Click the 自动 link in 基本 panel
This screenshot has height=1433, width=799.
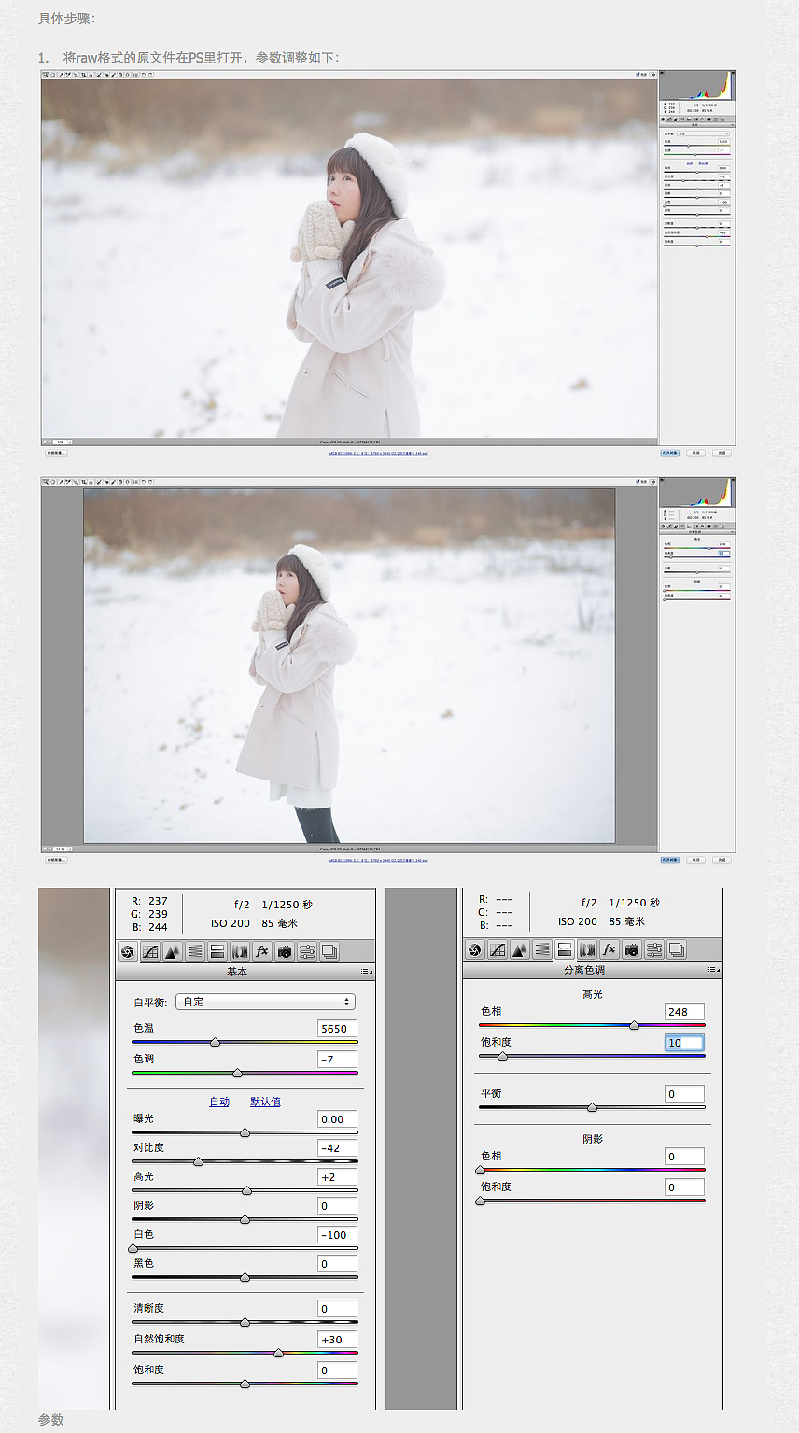(219, 1102)
